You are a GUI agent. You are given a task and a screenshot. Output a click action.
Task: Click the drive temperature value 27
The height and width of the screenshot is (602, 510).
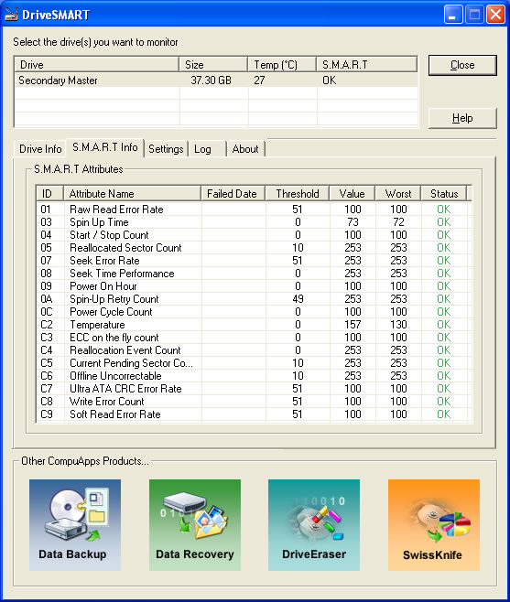(x=259, y=81)
